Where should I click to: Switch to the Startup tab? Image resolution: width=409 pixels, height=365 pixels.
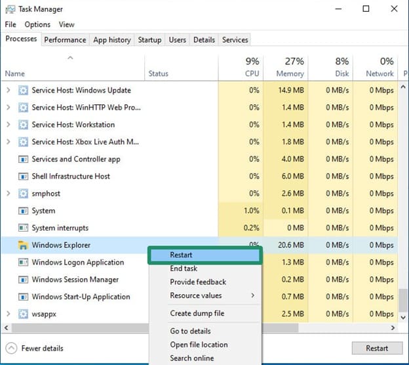tap(149, 40)
